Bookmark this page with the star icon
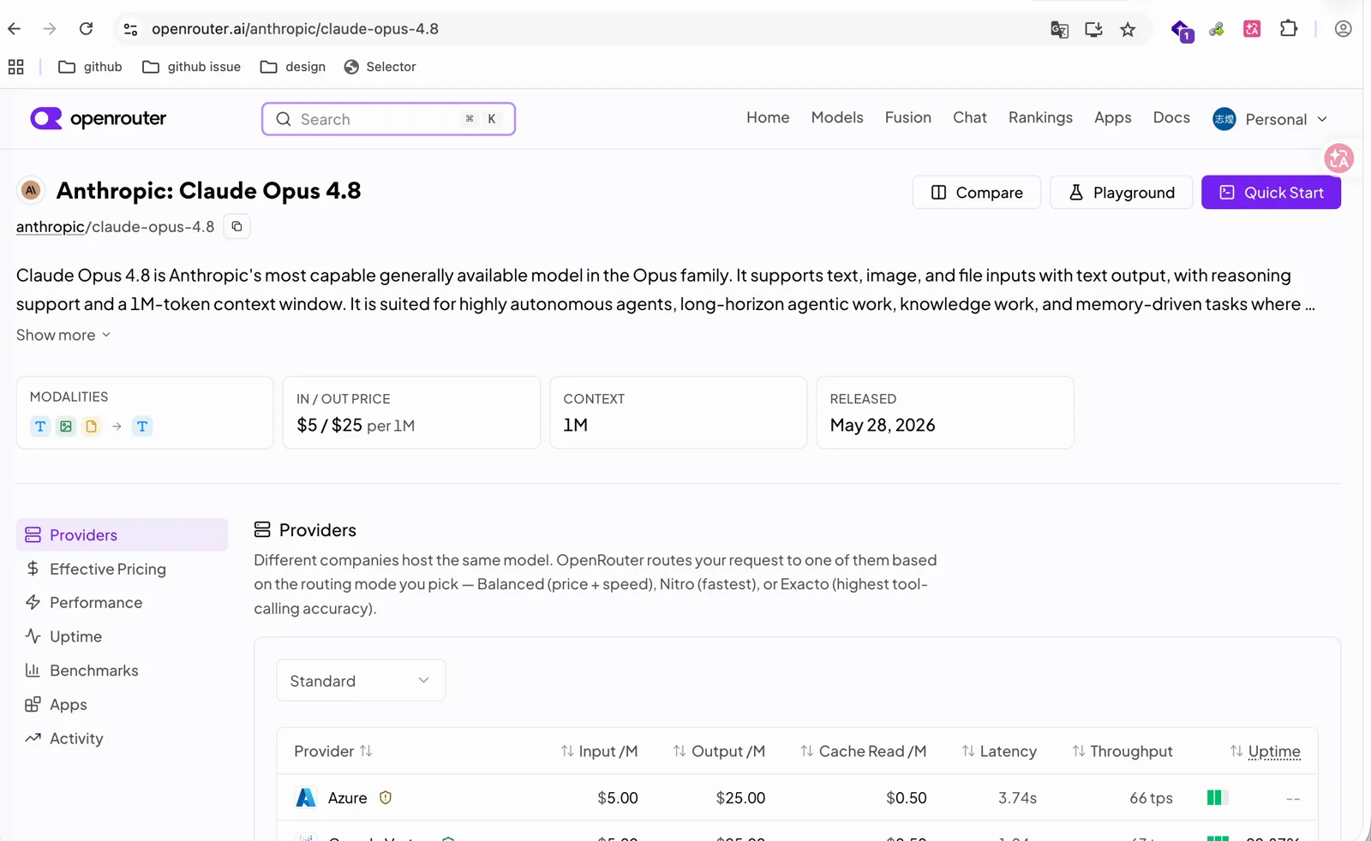The width and height of the screenshot is (1371, 841). point(1128,30)
